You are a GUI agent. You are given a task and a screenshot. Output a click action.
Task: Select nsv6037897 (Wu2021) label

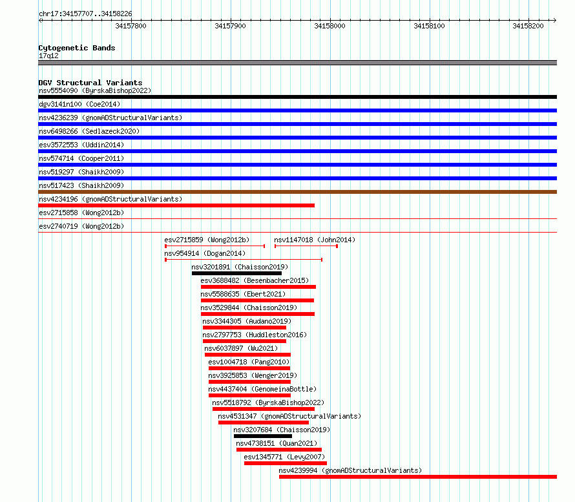(x=241, y=348)
